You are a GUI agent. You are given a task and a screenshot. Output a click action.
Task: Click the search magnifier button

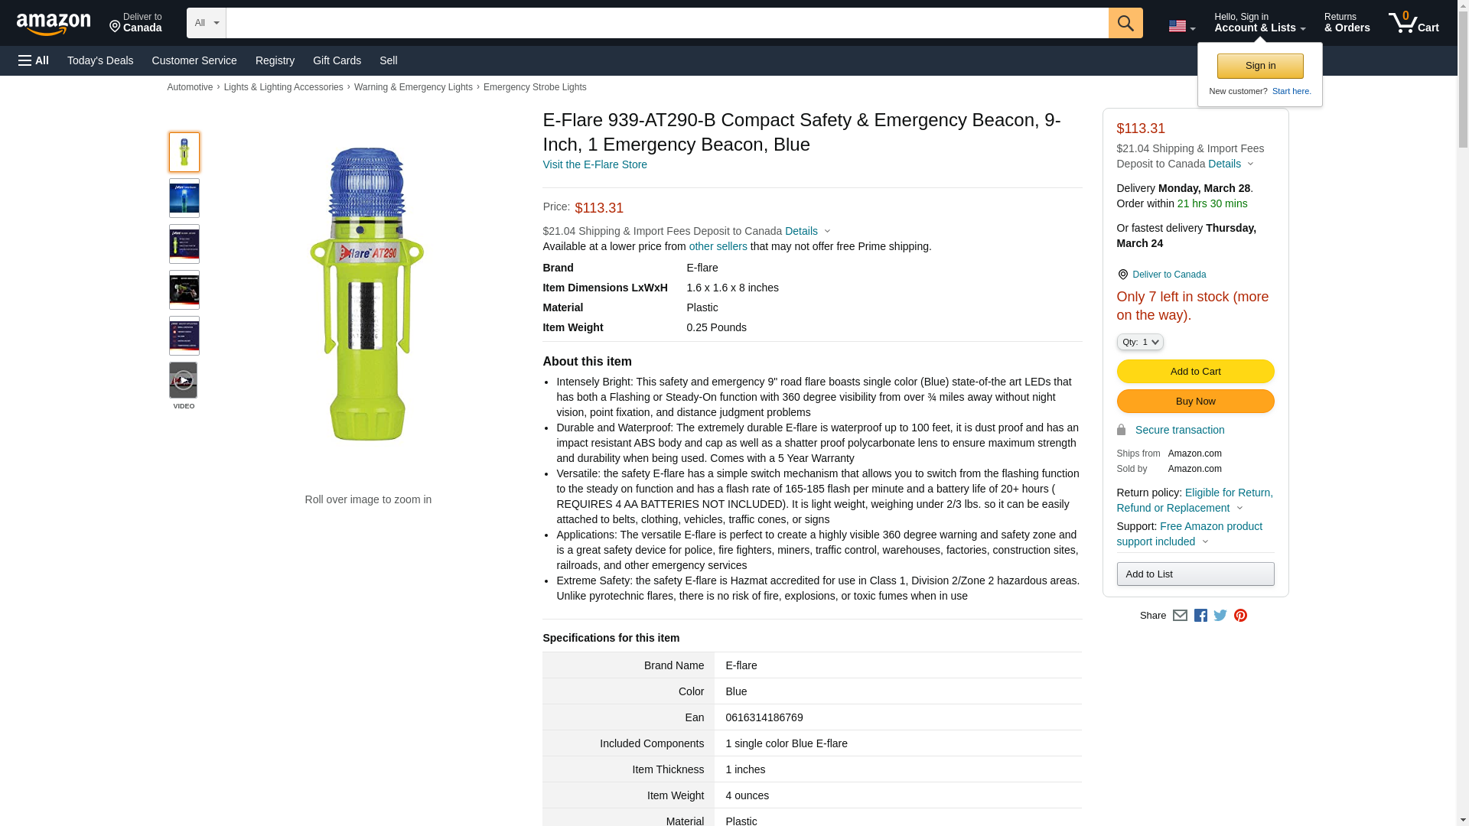[1125, 23]
